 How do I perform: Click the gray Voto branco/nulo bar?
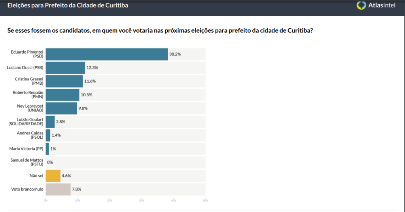point(58,190)
